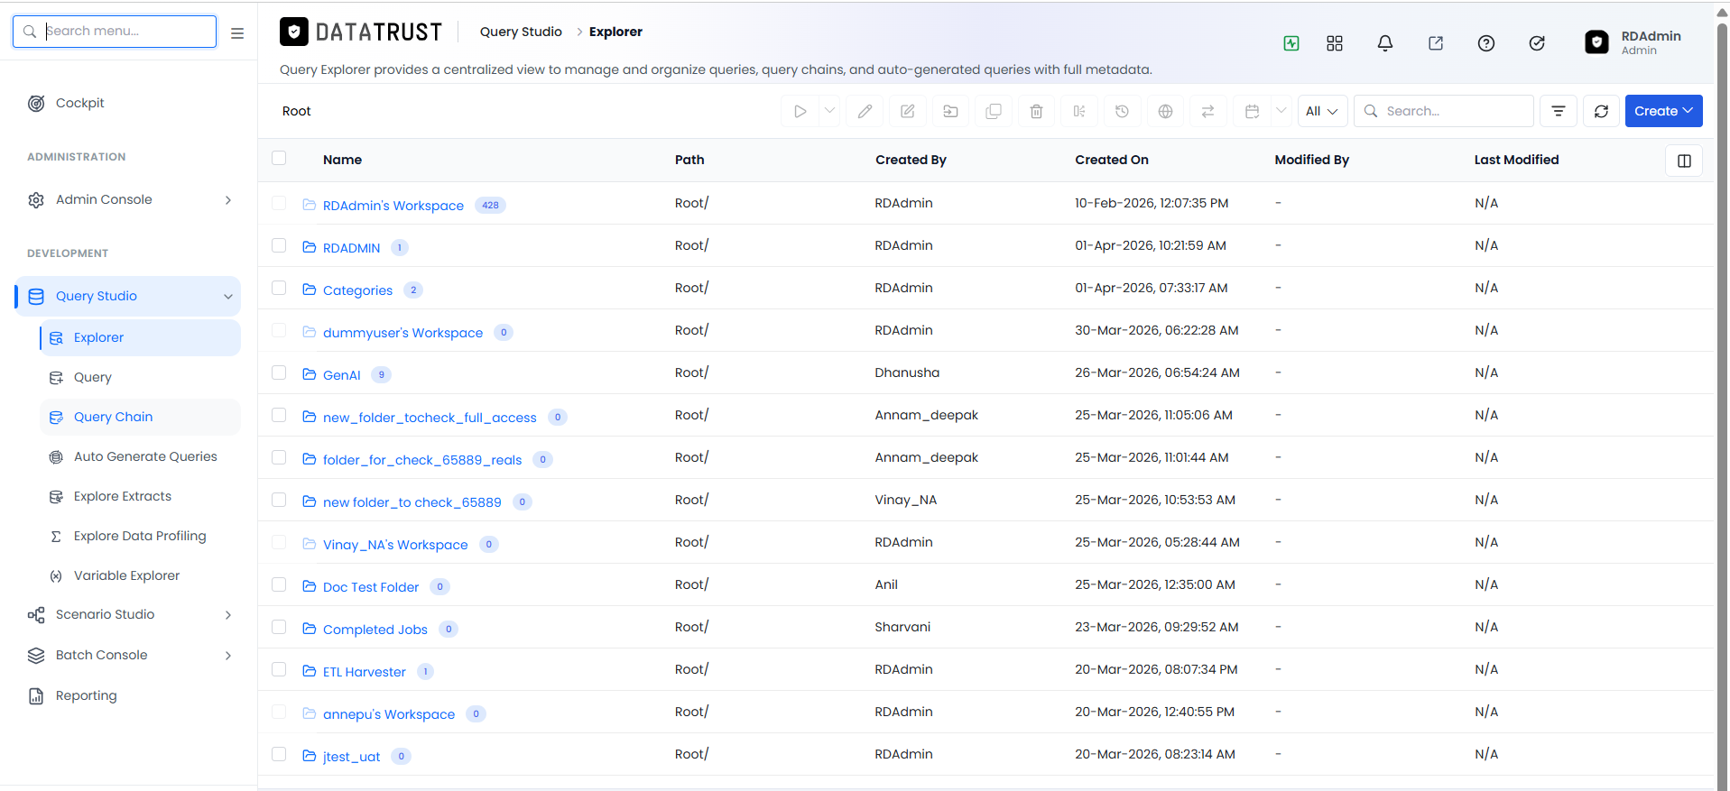Open the RDAdmin's Workspace folder link

point(393,206)
